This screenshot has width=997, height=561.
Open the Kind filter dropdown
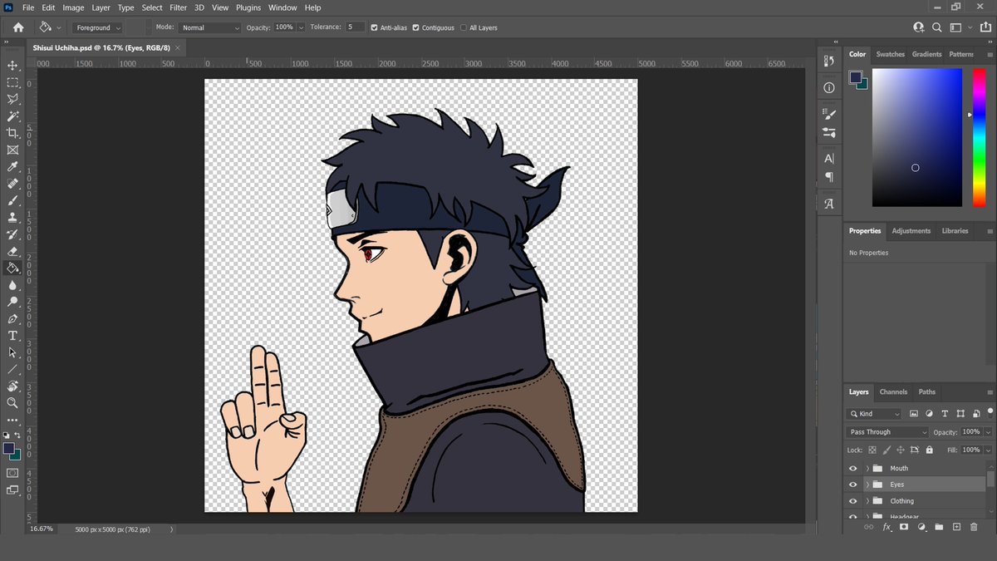click(874, 413)
